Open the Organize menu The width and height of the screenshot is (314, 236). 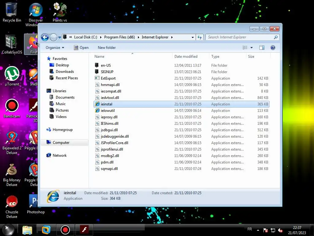[55, 48]
